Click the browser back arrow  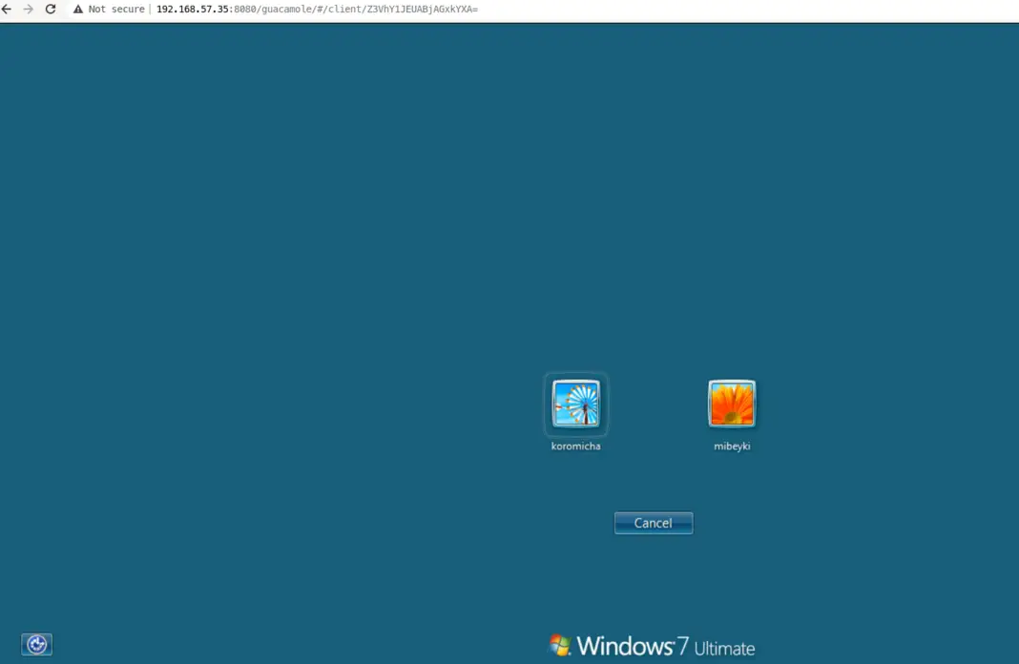(7, 9)
